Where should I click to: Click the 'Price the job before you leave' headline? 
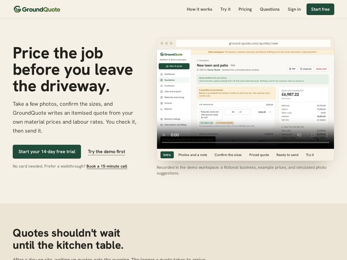[73, 69]
